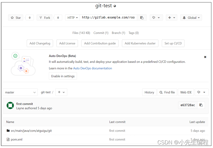The width and height of the screenshot is (213, 148).
Task: Click '5 days ago' in the src folder row
Action: [x=198, y=131]
